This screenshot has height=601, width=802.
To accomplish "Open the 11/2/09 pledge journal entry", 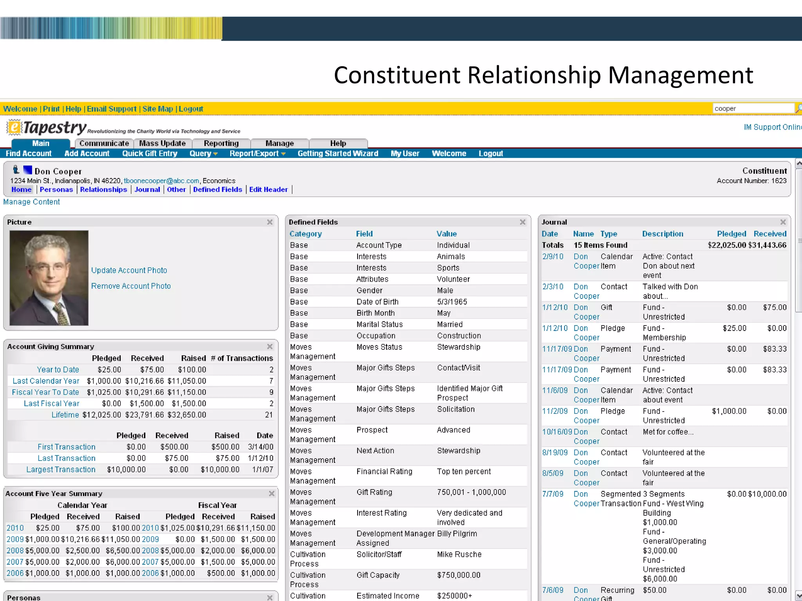I will (555, 411).
